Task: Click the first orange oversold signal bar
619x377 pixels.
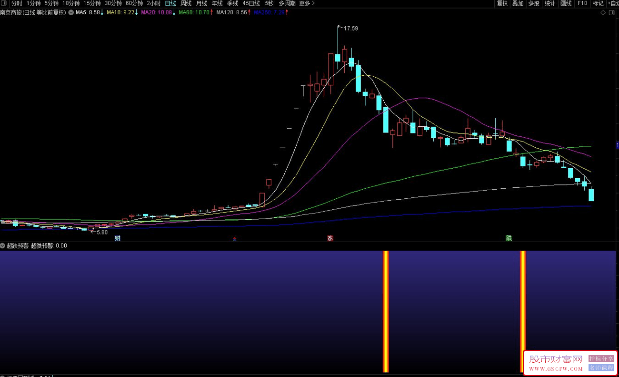Action: (x=386, y=311)
